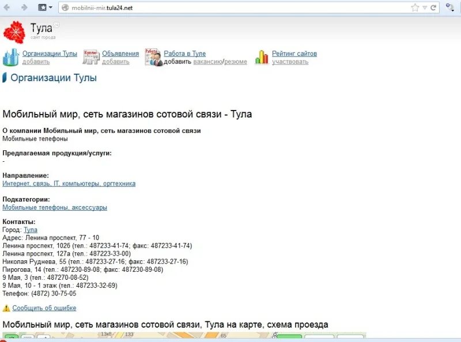Click the 9 Мая, 10 - 1 этаж line
Image resolution: width=461 pixels, height=342 pixels.
pos(60,286)
